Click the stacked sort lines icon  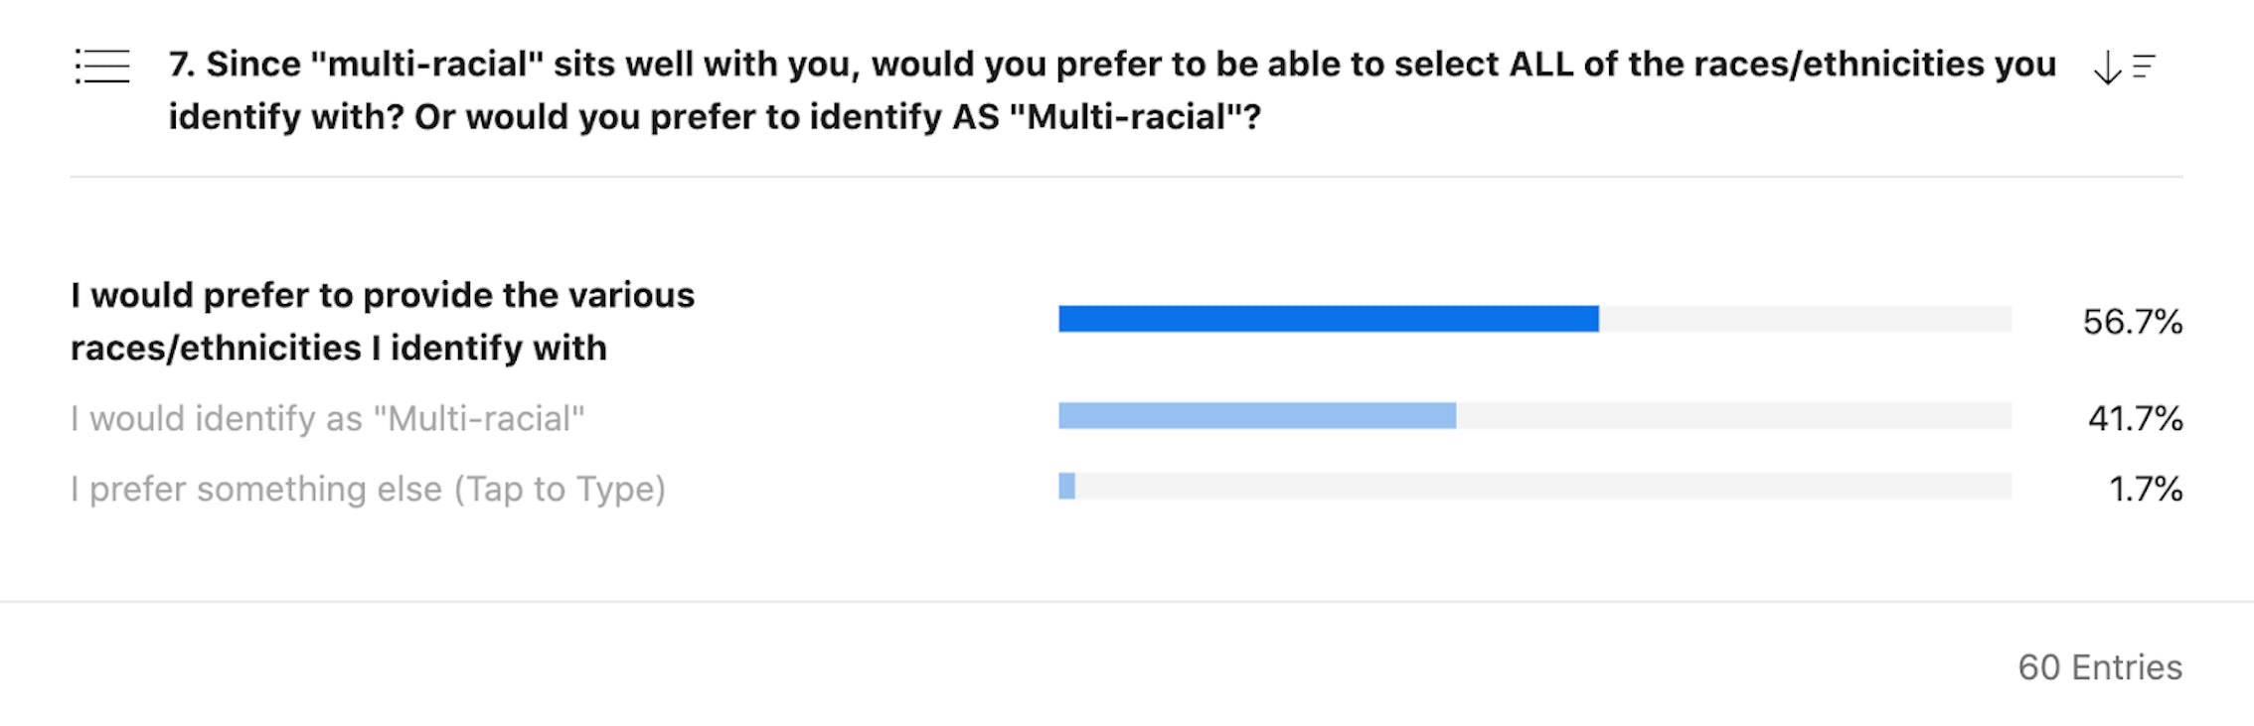[2144, 67]
